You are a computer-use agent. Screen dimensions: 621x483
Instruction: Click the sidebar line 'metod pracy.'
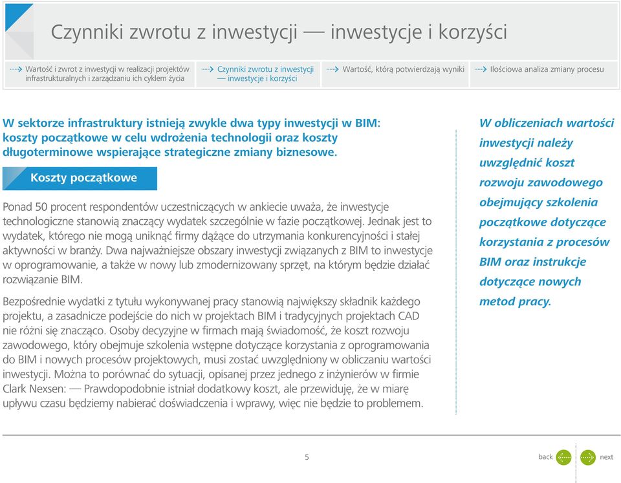pyautogui.click(x=515, y=302)
